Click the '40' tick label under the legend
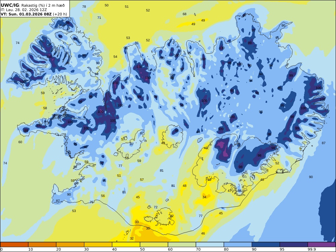Image resolution: width=336 pixels, height=252 pixels. (115, 249)
